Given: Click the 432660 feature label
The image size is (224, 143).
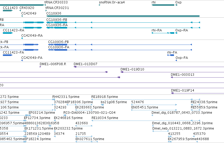Looking at the screenshot, I should point(82,123).
